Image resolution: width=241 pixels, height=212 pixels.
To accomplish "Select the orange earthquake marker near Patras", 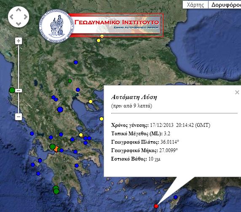I will tap(56, 149).
